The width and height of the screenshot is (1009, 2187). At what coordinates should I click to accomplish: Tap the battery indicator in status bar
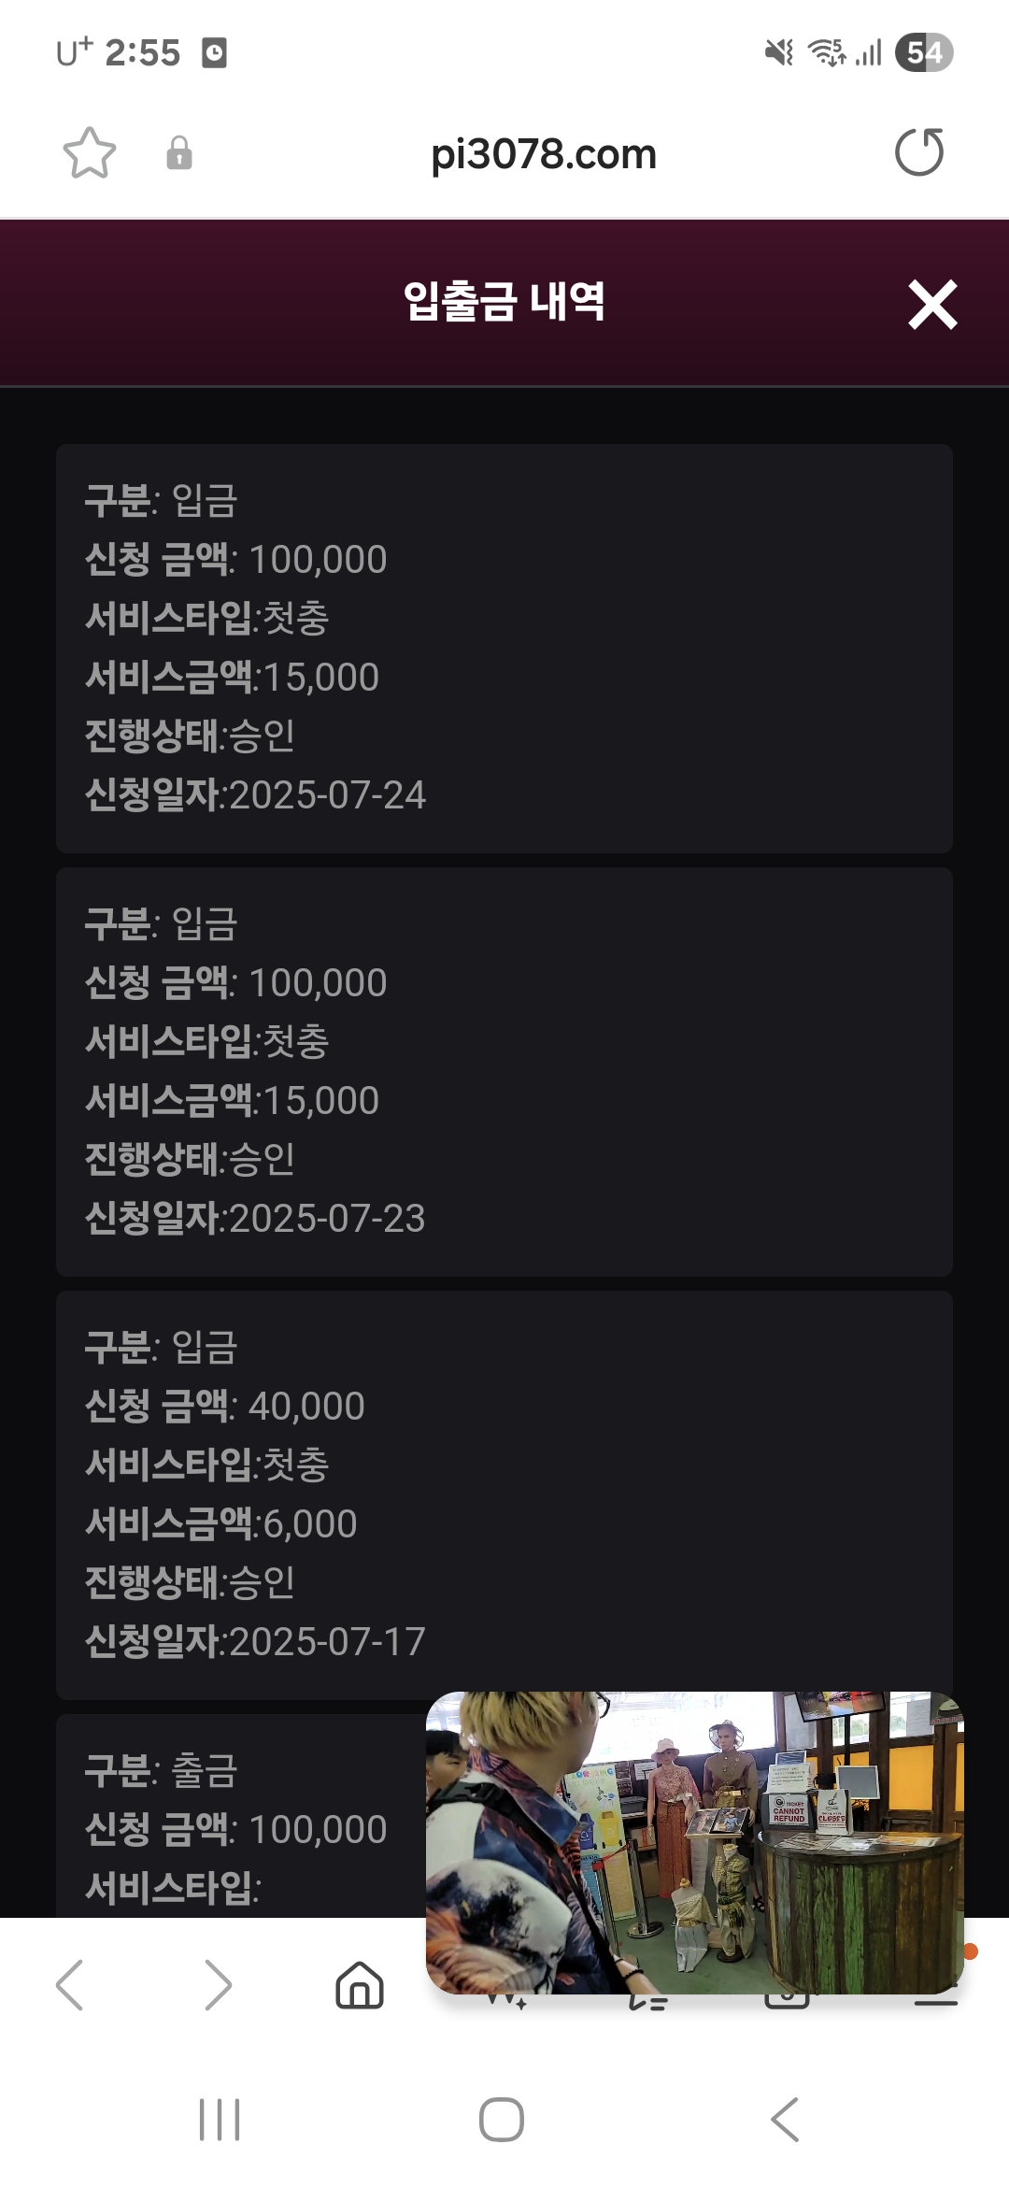tap(923, 52)
